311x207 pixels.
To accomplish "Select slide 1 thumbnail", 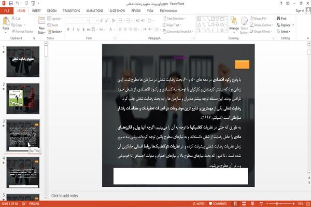I will click(23, 62).
